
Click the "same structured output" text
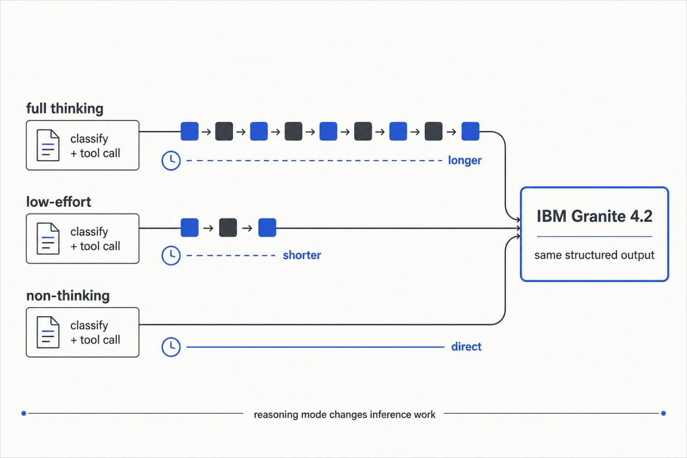tap(594, 255)
